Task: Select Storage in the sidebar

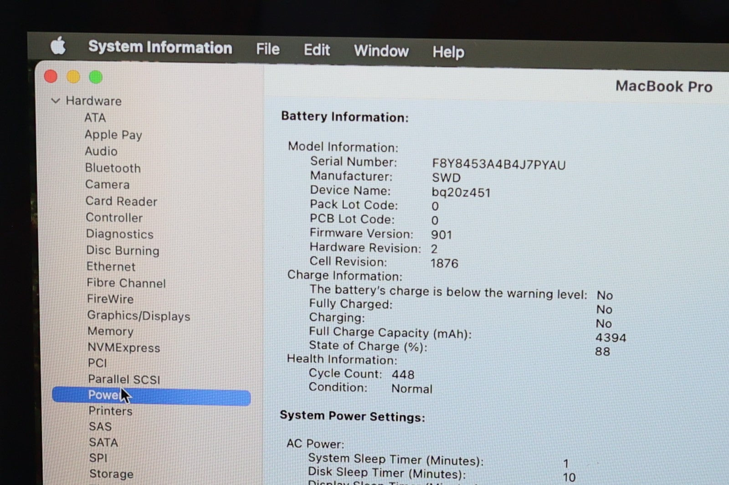Action: click(111, 474)
